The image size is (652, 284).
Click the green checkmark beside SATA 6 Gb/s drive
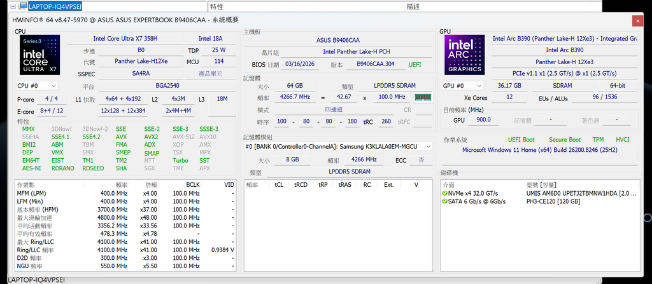[x=445, y=201]
